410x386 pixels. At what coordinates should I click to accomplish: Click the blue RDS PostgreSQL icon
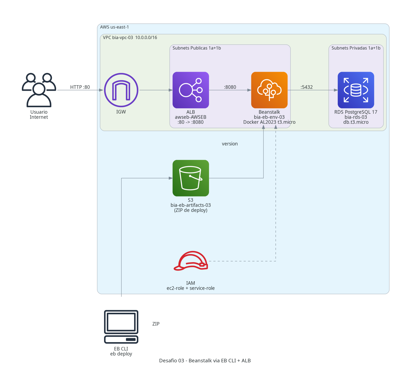click(x=356, y=90)
